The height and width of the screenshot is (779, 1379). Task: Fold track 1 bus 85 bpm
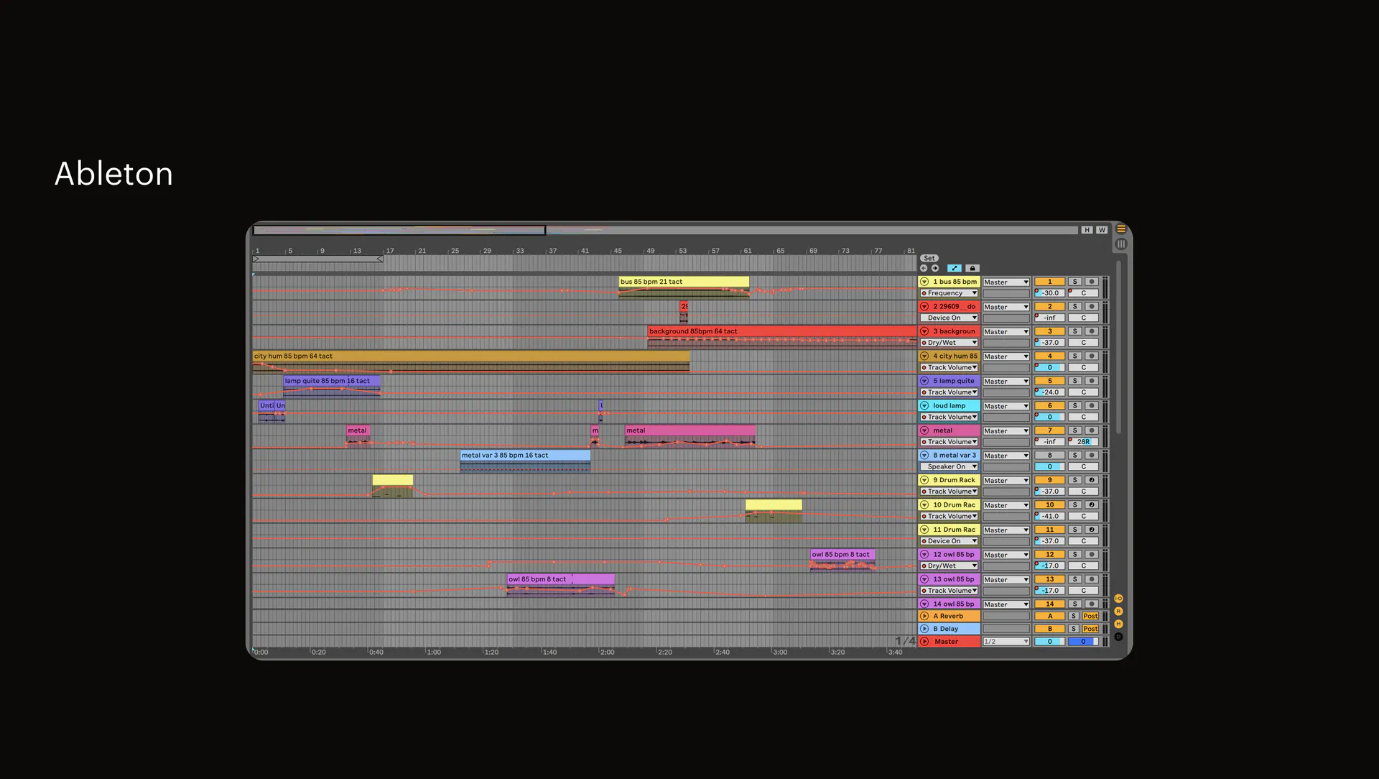click(x=924, y=282)
